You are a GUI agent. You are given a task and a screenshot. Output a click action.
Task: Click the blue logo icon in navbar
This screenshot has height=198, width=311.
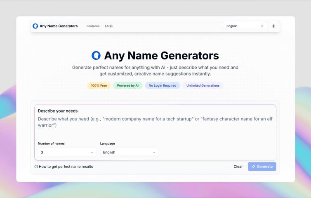35,26
